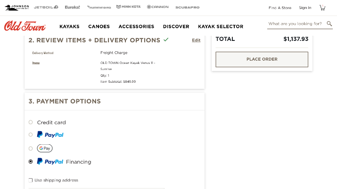Click the Payment Options section heading
The width and height of the screenshot is (337, 189).
65,101
